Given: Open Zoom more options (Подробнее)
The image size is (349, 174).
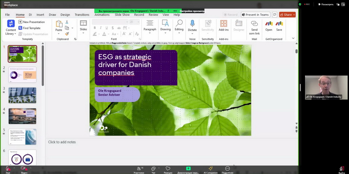Looking at the screenshot, I should 228,170.
